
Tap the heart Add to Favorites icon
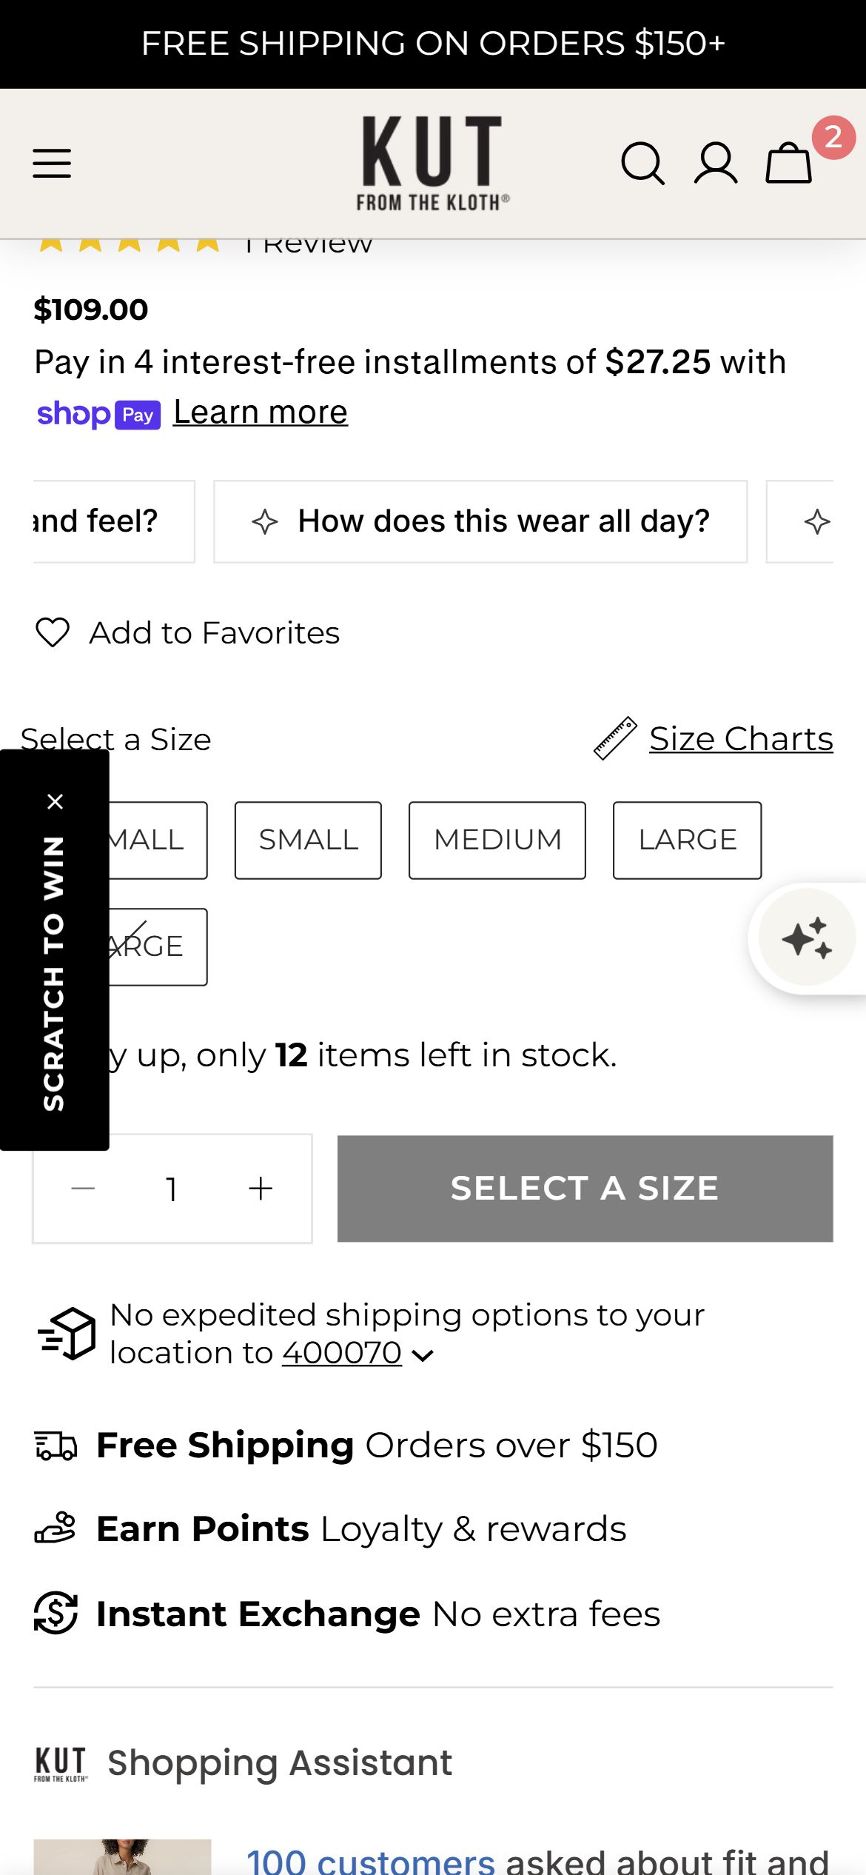point(53,632)
